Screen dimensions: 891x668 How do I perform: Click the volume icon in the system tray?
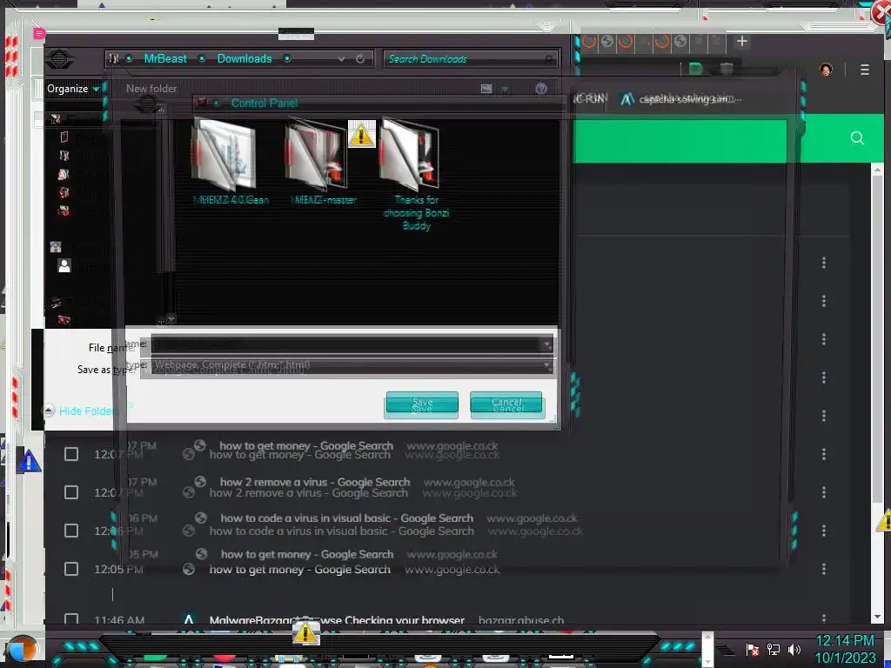[794, 649]
